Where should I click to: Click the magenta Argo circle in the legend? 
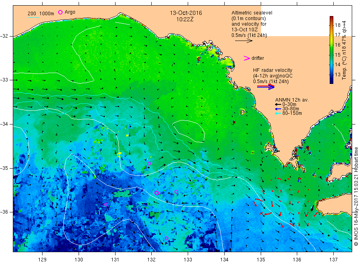pos(60,12)
